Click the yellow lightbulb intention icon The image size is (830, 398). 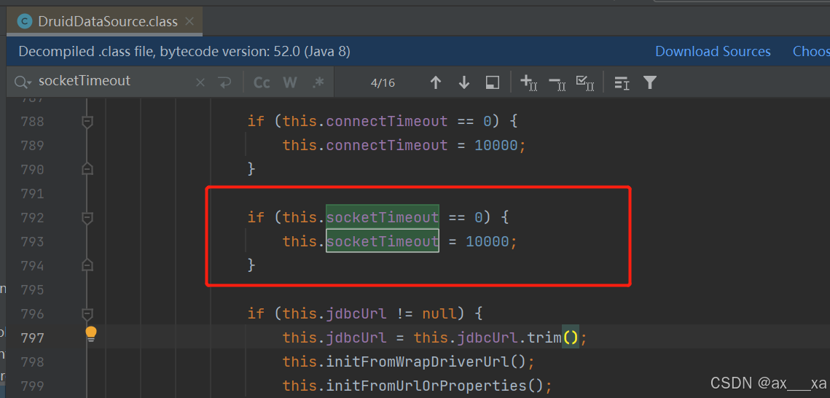click(91, 334)
